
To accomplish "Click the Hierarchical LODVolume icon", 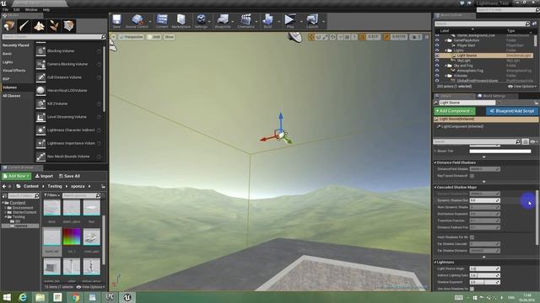I will 40,90.
